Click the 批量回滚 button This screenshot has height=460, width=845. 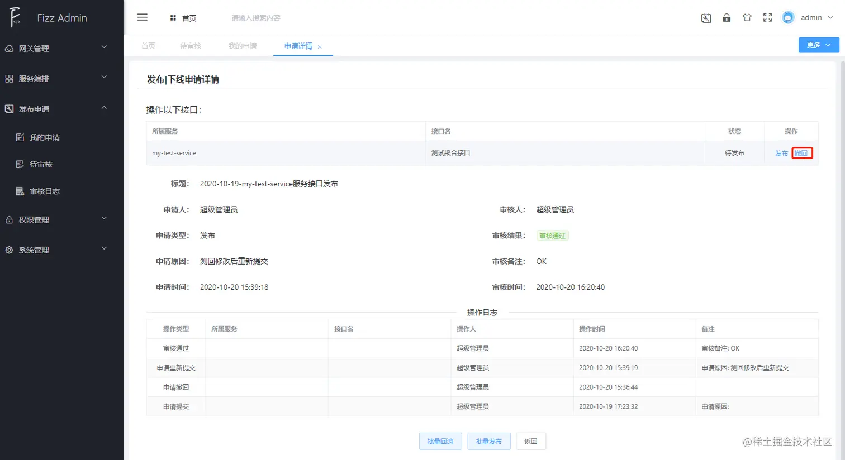[x=440, y=441]
